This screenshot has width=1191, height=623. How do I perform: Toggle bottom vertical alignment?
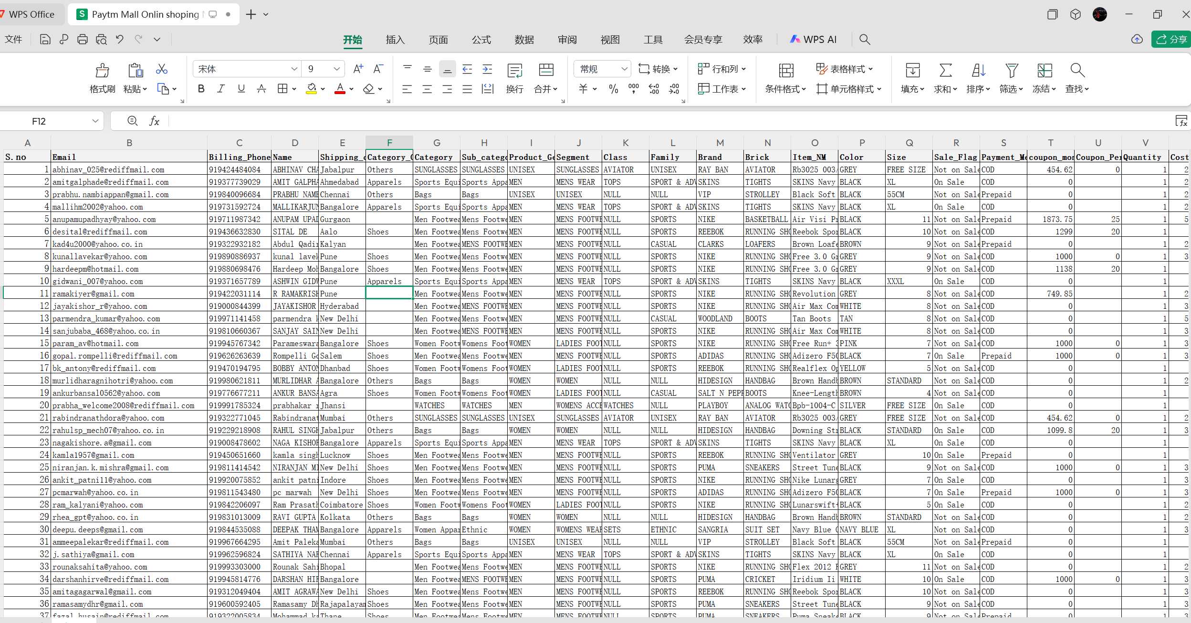(447, 69)
